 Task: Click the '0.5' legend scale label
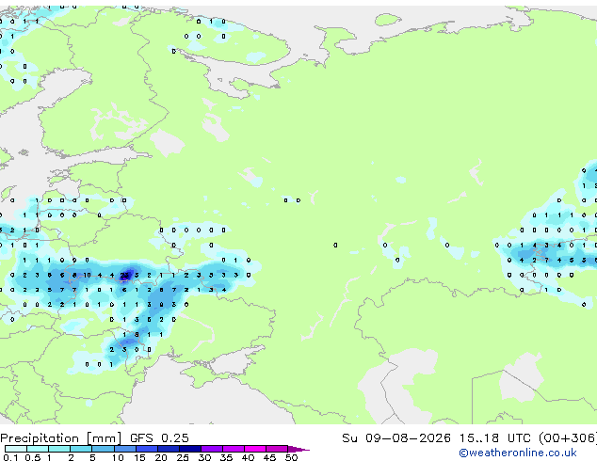[33, 457]
